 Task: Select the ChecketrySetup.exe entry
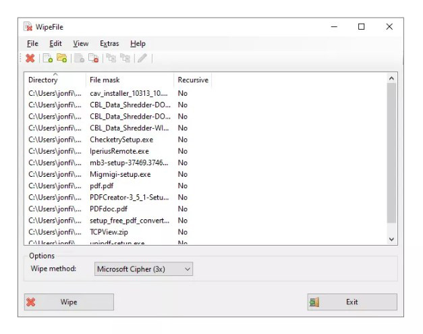tap(121, 140)
